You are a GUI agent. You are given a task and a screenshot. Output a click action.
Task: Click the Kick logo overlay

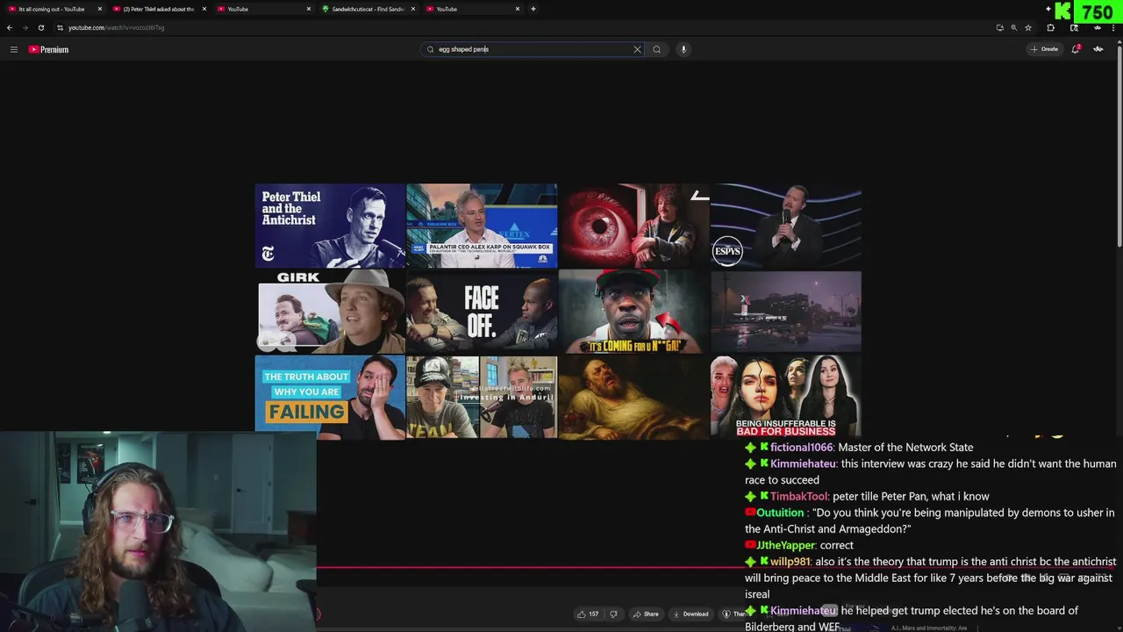coord(1063,11)
